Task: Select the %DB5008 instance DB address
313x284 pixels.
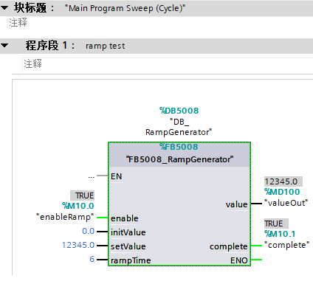Action: pos(179,111)
